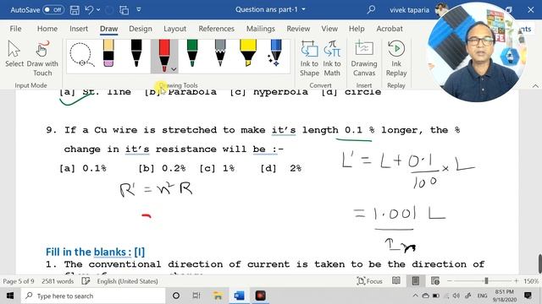
Task: Switch to Web Layout view
Action: pyautogui.click(x=435, y=281)
